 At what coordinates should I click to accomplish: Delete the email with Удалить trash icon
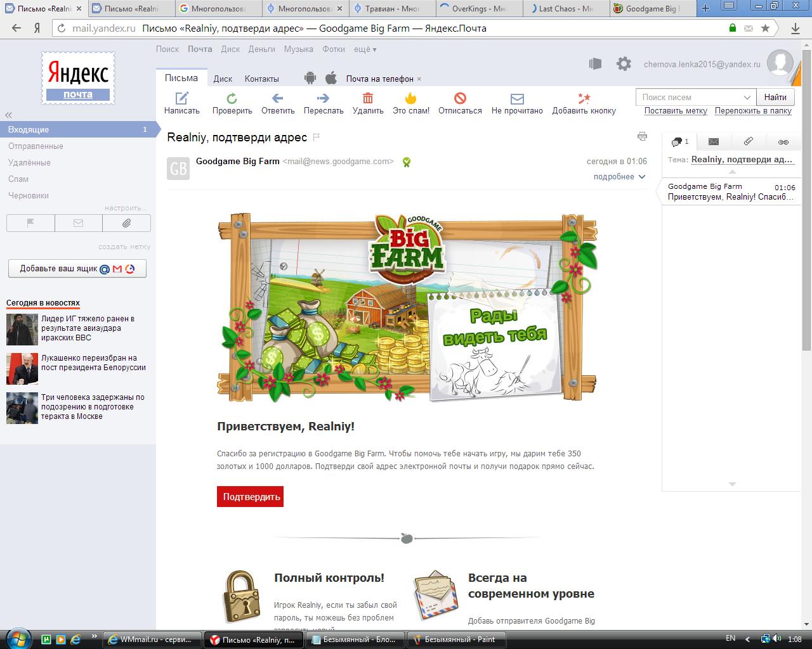368,98
